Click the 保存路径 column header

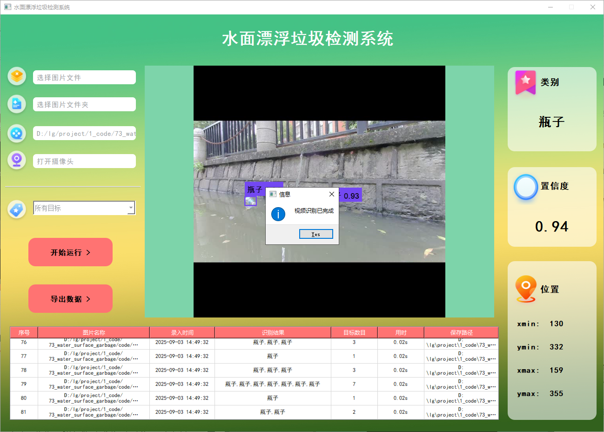pos(462,332)
